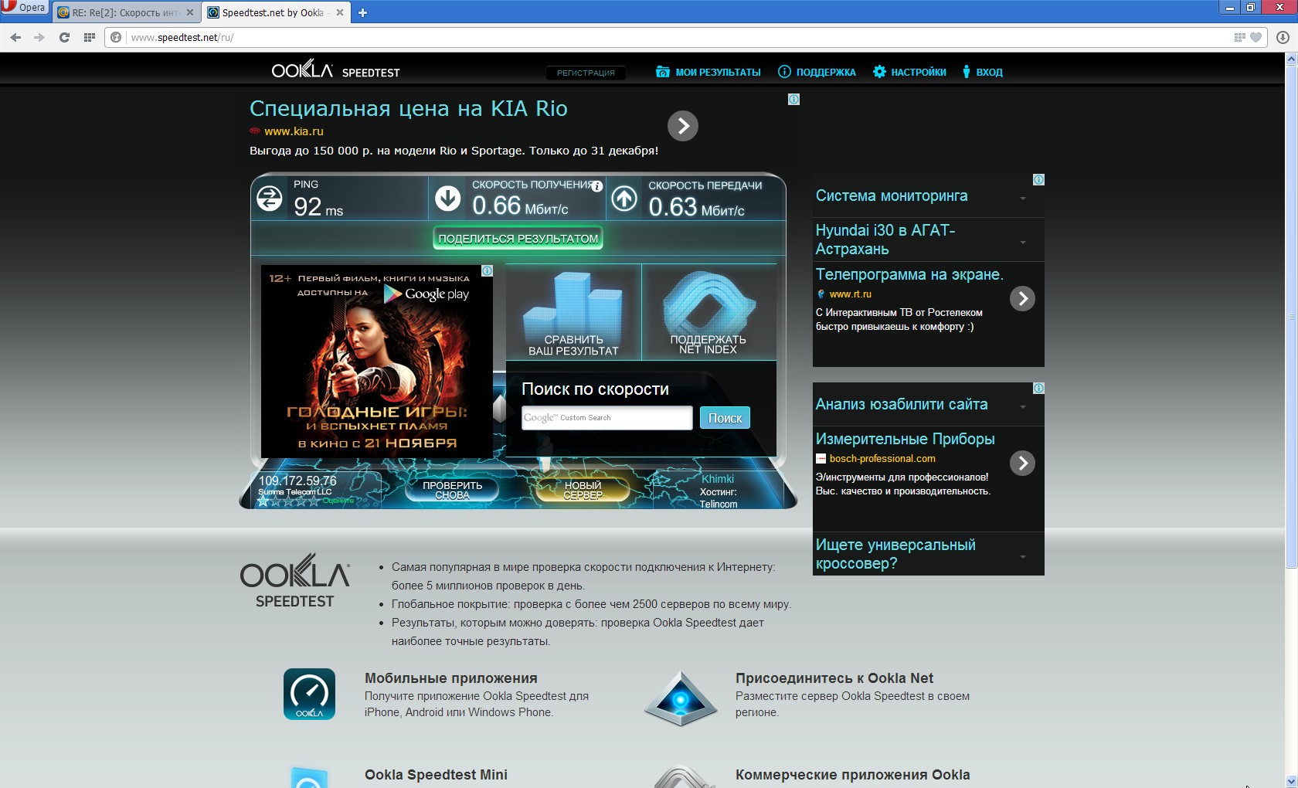The height and width of the screenshot is (788, 1298).
Task: Click the upload speed arrow icon
Action: (x=624, y=199)
